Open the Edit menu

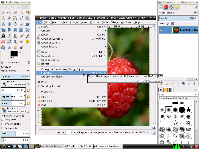click(46, 22)
